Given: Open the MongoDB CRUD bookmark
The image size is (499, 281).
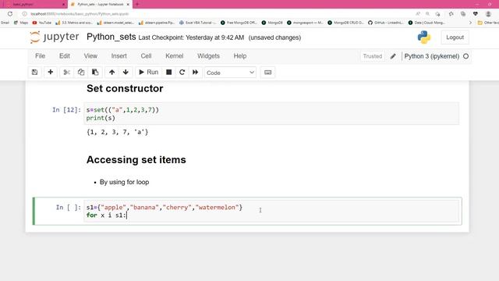Looking at the screenshot, I should pos(345,23).
